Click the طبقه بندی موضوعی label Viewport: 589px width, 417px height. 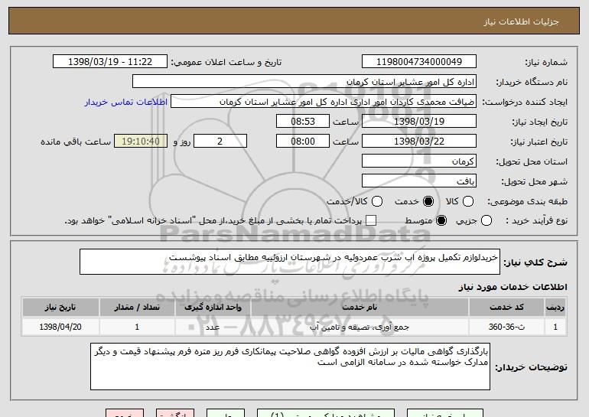[527, 201]
